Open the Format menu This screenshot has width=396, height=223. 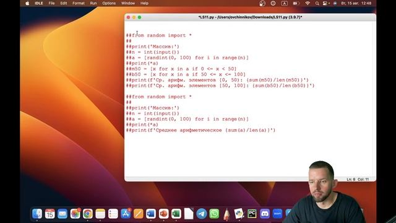point(79,3)
